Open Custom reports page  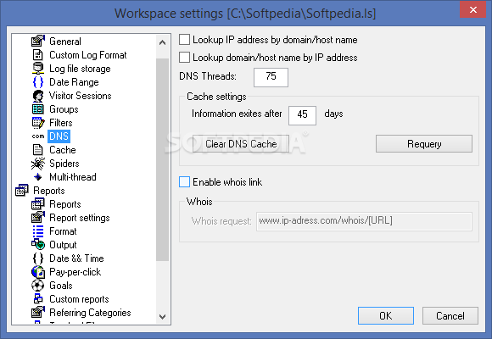pyautogui.click(x=79, y=299)
